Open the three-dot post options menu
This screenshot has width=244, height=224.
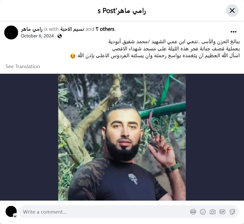click(x=233, y=32)
